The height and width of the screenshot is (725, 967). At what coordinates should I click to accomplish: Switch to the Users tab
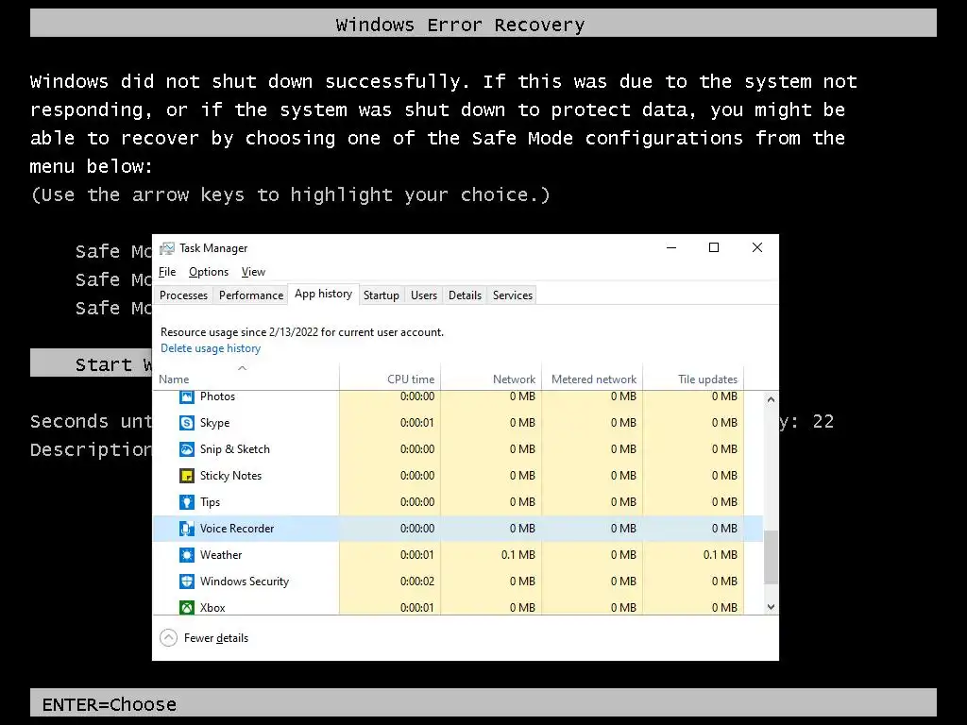[424, 295]
